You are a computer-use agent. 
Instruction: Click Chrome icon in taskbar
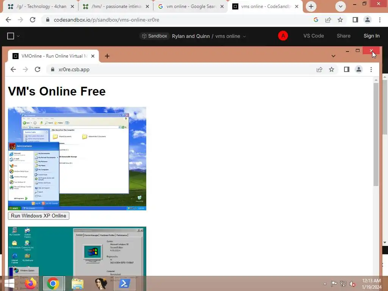53,283
